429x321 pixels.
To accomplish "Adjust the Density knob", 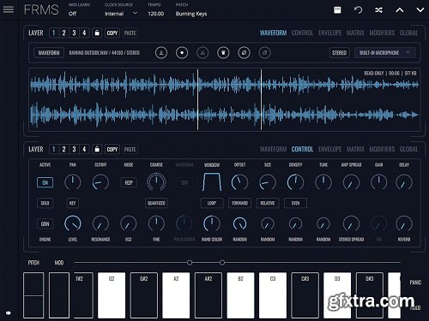I will coord(295,182).
